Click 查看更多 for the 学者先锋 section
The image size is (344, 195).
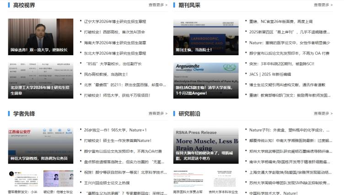[158, 113]
